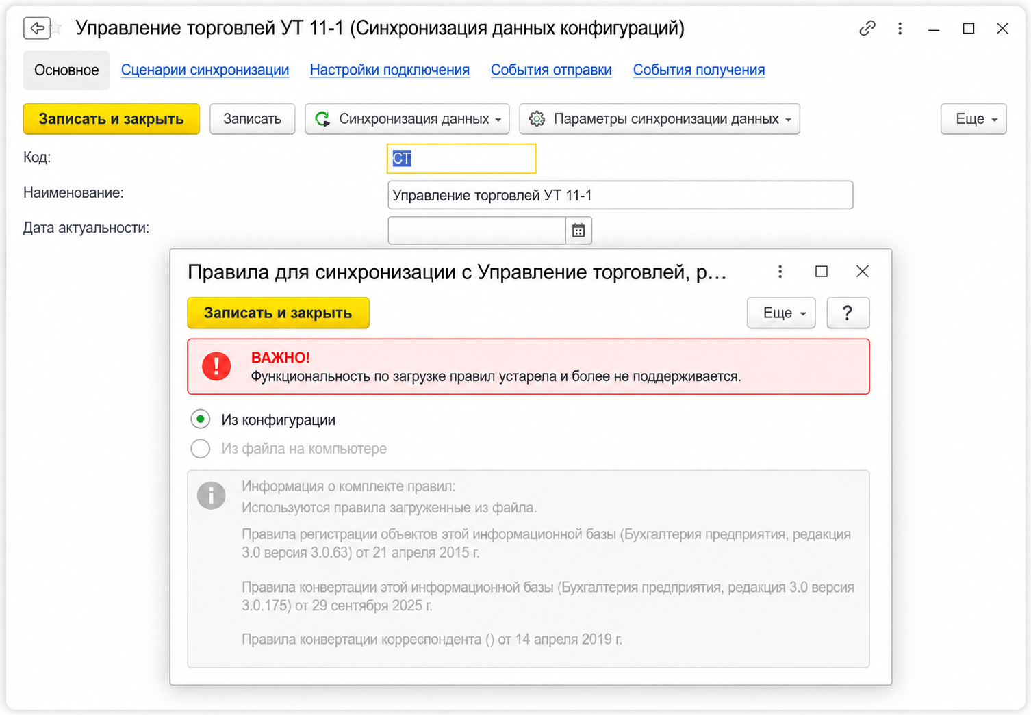The height and width of the screenshot is (715, 1031).
Task: Open the 'Еще' menu in rules dialog
Action: (x=781, y=313)
